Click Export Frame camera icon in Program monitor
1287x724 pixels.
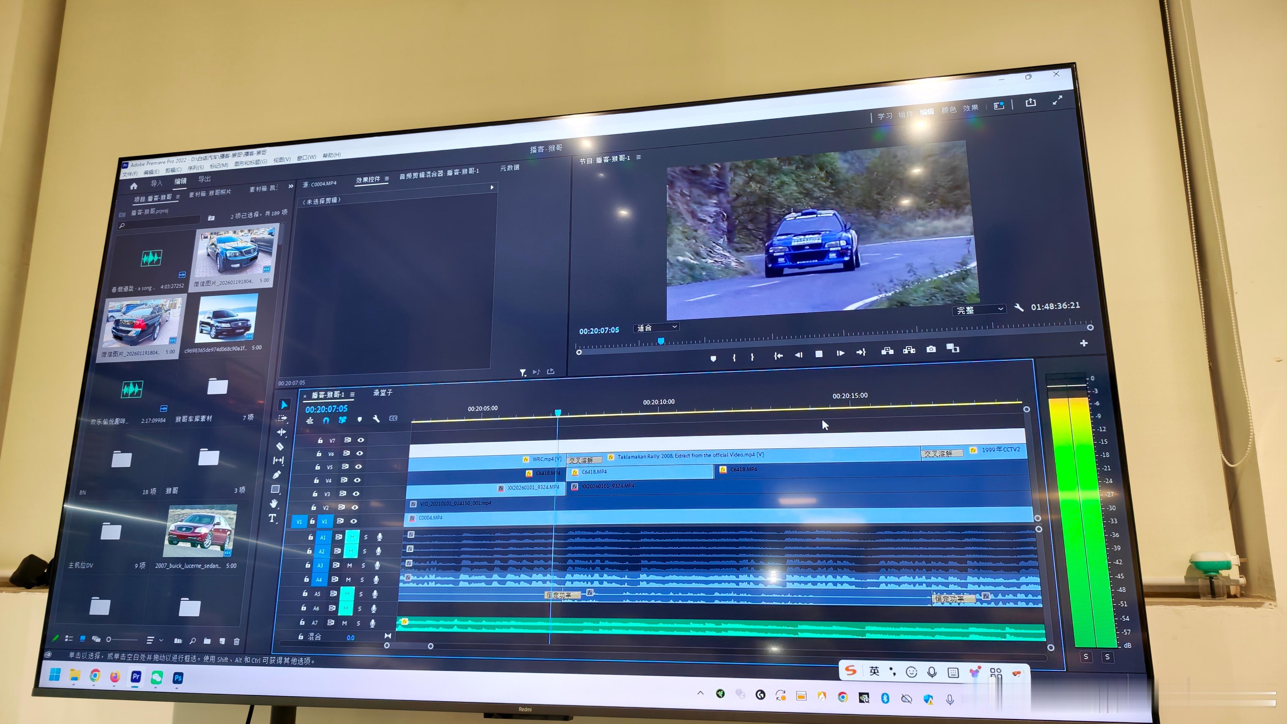[931, 349]
